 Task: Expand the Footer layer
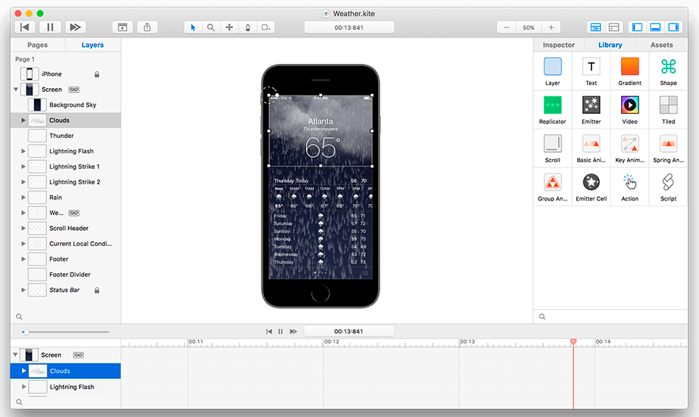pos(24,259)
